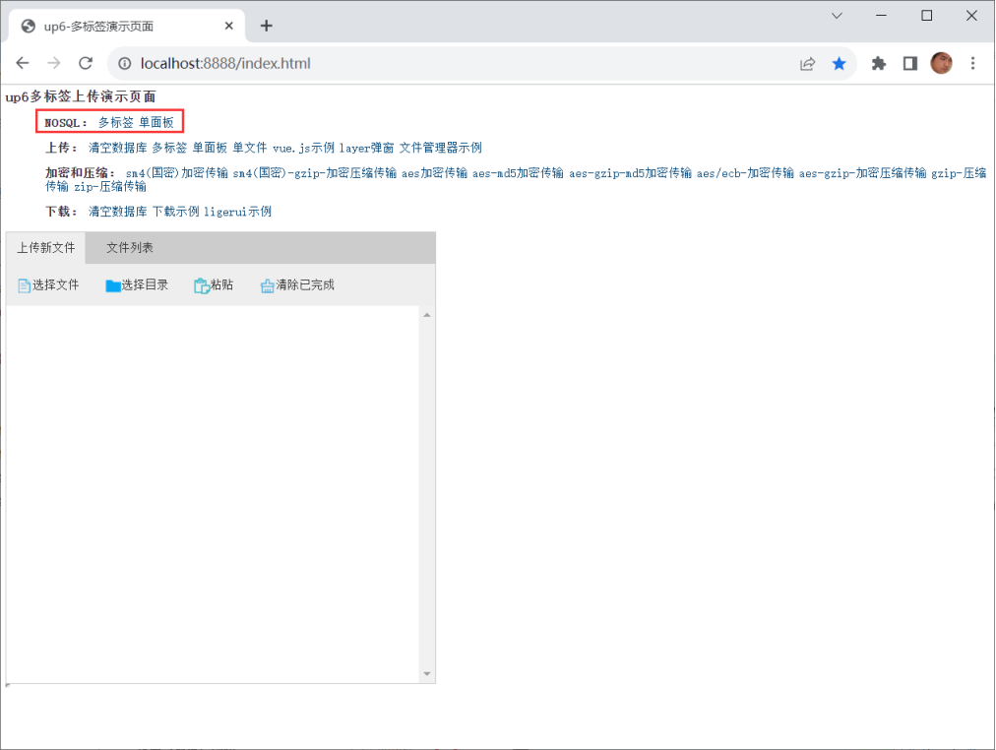Open the browser extensions puzzle icon
996x750 pixels.
click(x=879, y=63)
